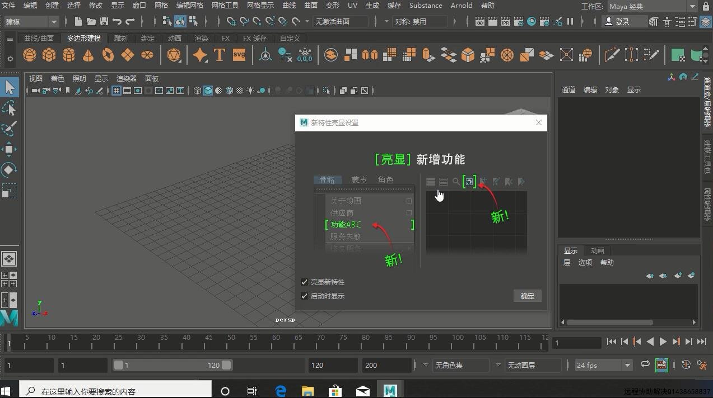Screen dimensions: 713x398
Task: Click the range slider bar showing 120
Action: pos(172,365)
